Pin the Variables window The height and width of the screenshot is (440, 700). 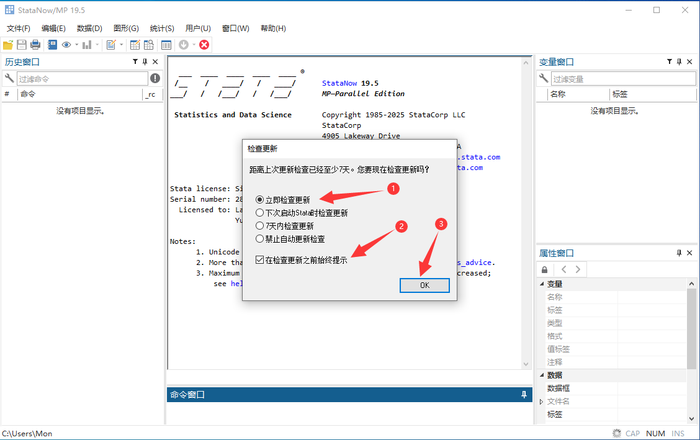coord(679,61)
